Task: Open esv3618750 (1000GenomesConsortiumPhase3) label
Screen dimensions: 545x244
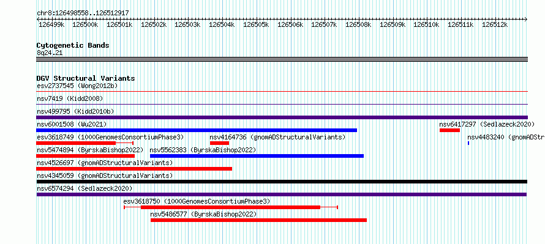Action: tap(197, 201)
